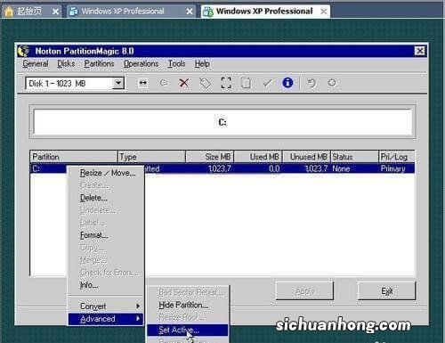Close the active Windows XP Professional tab
This screenshot has height=343, width=445.
[324, 12]
